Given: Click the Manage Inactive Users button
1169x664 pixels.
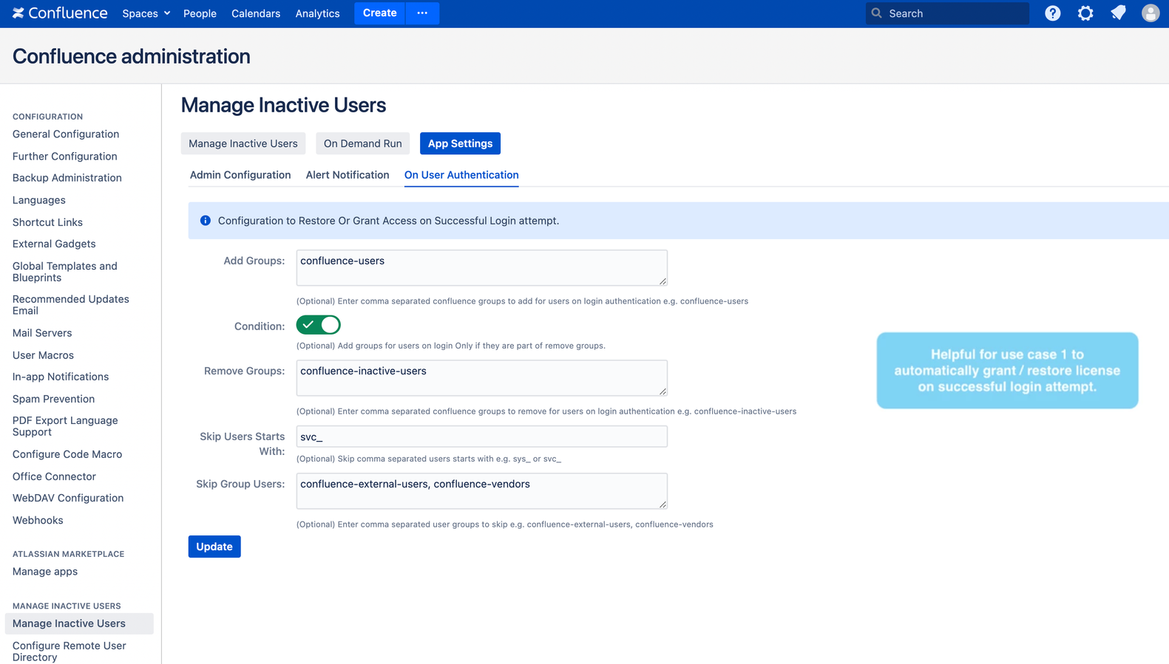Looking at the screenshot, I should point(243,143).
